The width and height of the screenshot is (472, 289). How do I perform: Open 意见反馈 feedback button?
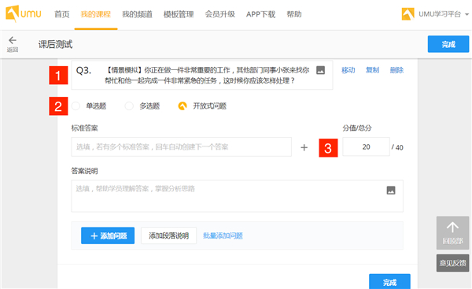[x=452, y=263]
